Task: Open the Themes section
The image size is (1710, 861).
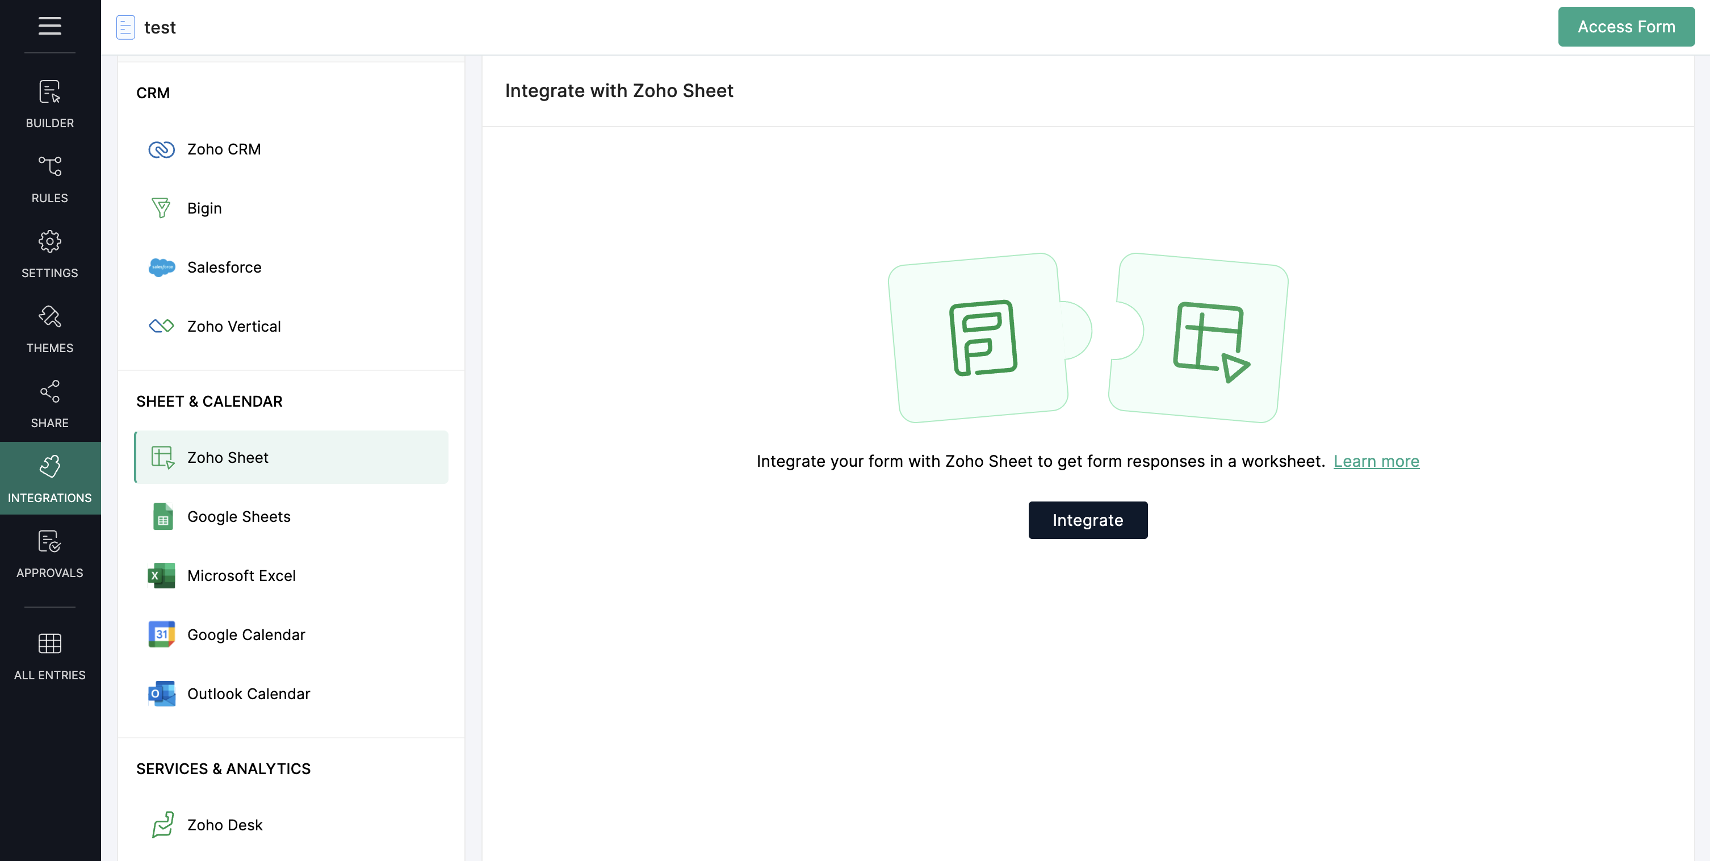Action: [x=50, y=329]
